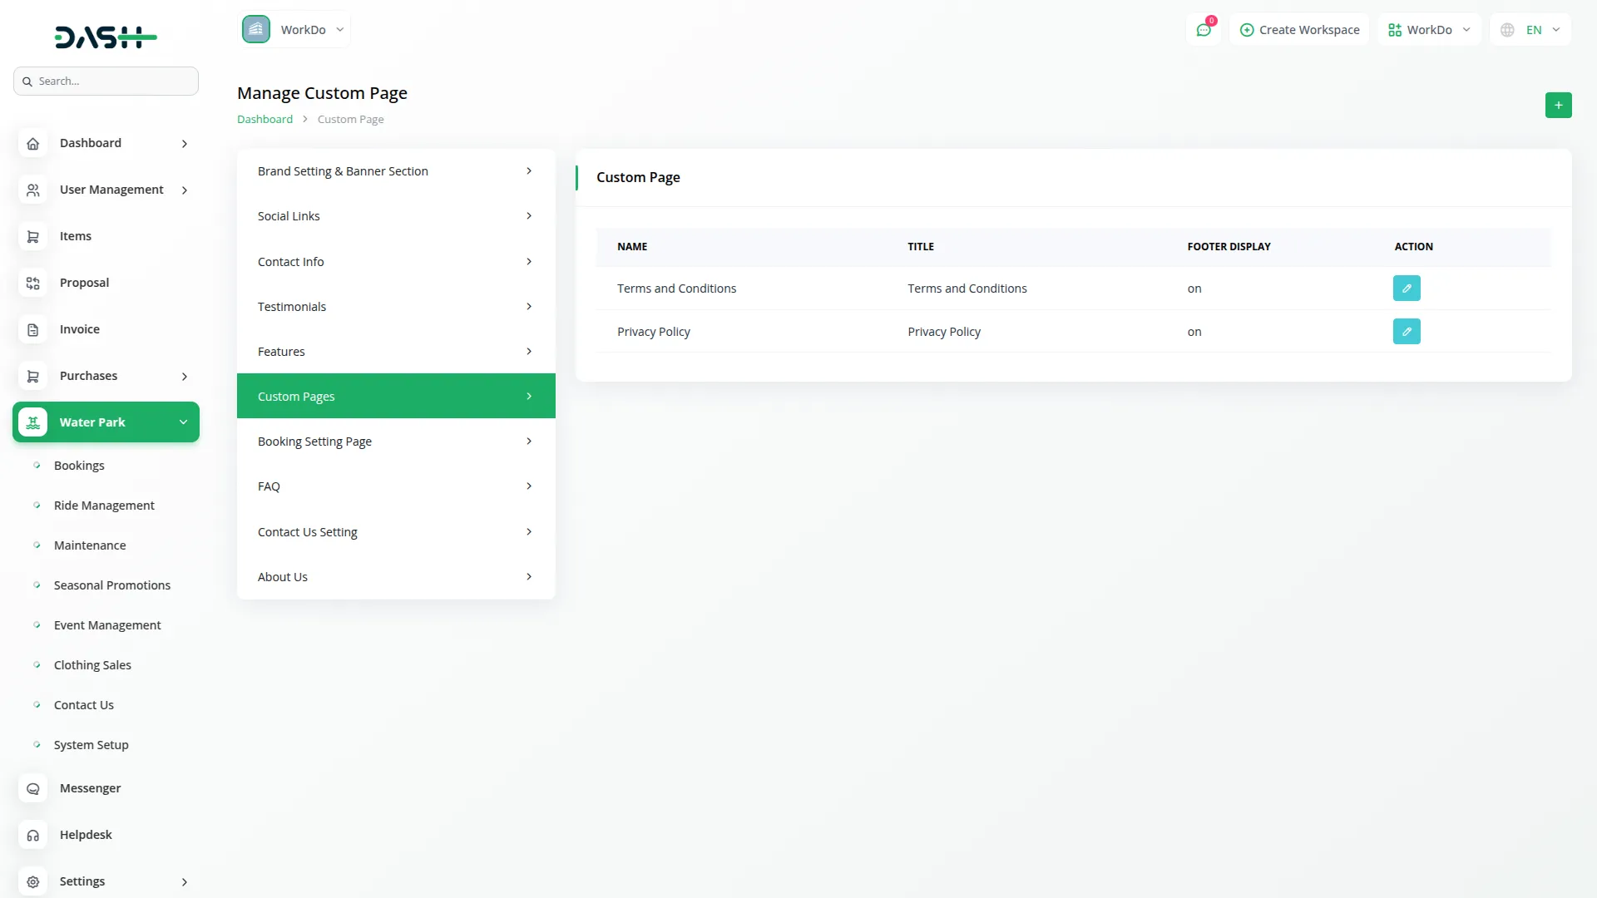The width and height of the screenshot is (1597, 898).
Task: Open the chat notifications icon
Action: (x=1203, y=30)
